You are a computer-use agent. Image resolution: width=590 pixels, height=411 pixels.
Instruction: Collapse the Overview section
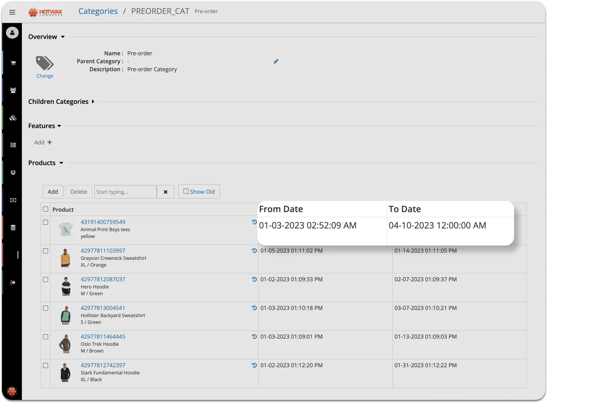point(47,37)
